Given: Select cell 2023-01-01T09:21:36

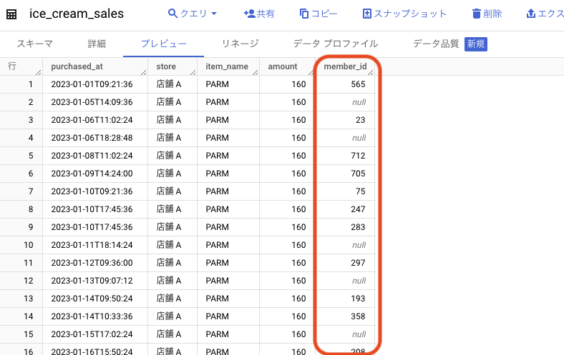Looking at the screenshot, I should [x=92, y=84].
